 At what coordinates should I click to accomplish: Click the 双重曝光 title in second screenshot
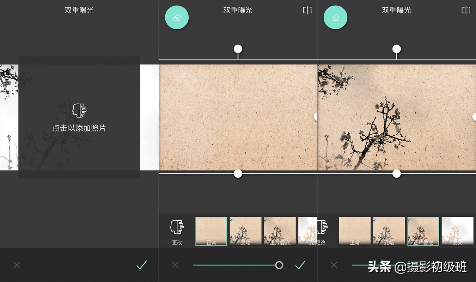tap(238, 10)
